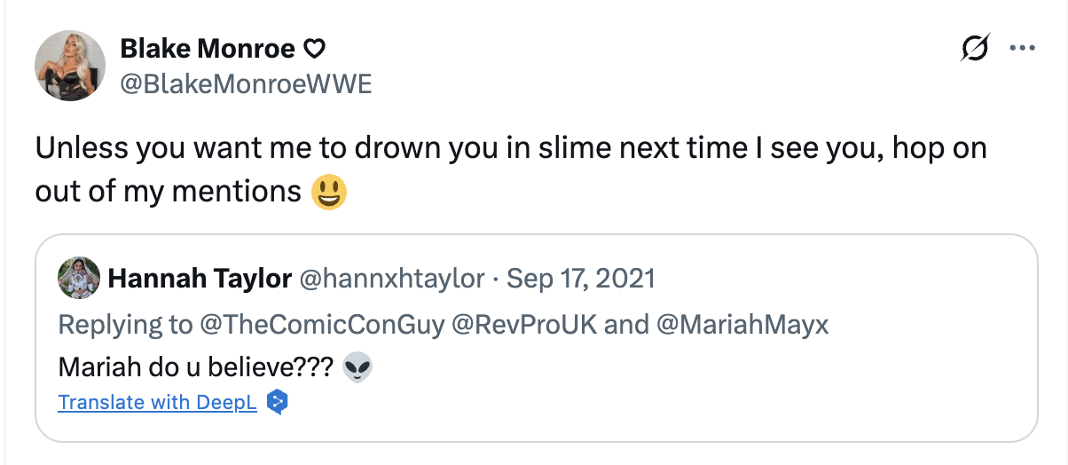Open Grok actions icon on the tweet
Screen dimensions: 1068x465
975,49
